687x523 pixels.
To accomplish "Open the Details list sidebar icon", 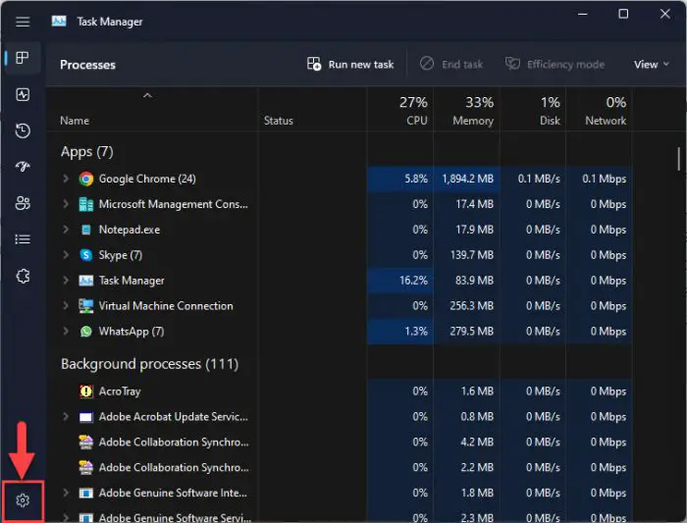I will (x=23, y=239).
